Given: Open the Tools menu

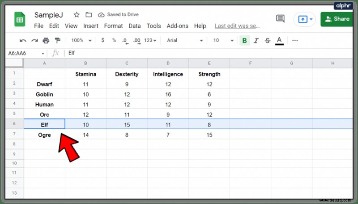Looking at the screenshot, I should pyautogui.click(x=153, y=26).
